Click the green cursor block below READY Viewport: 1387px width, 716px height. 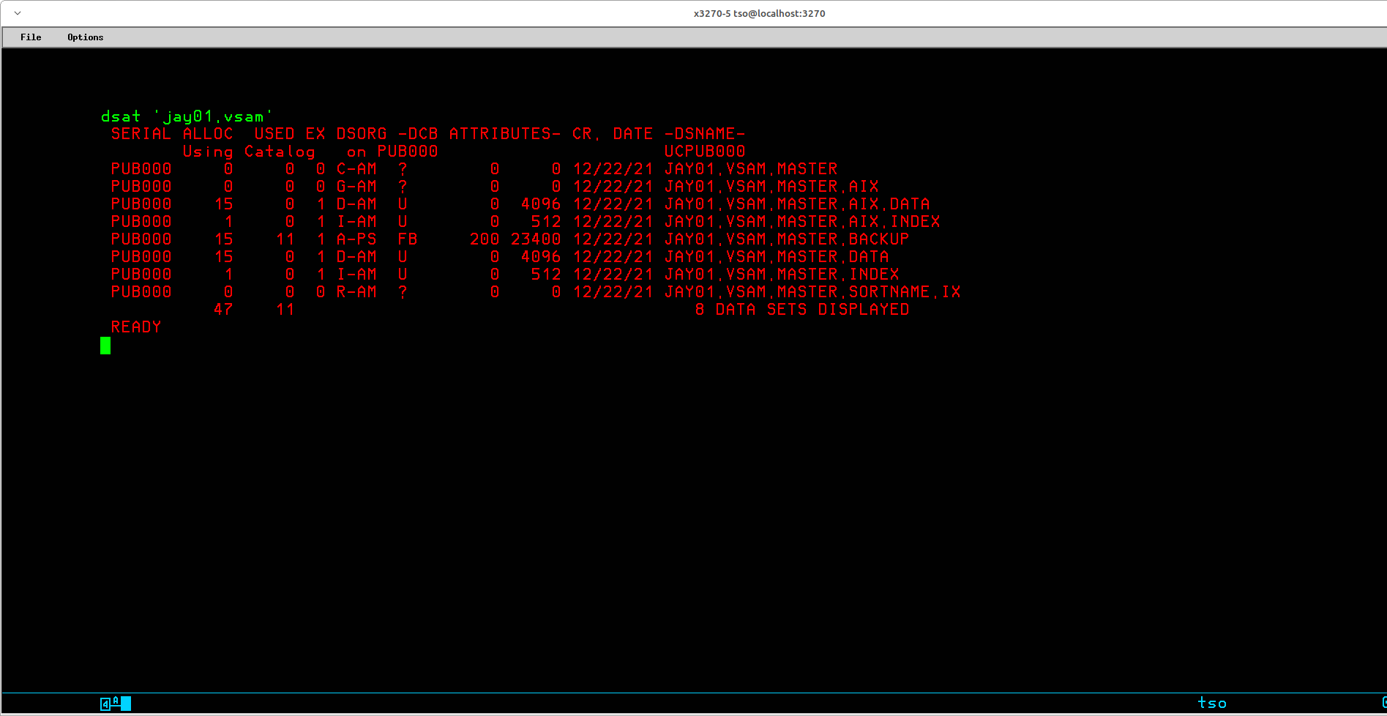coord(105,346)
